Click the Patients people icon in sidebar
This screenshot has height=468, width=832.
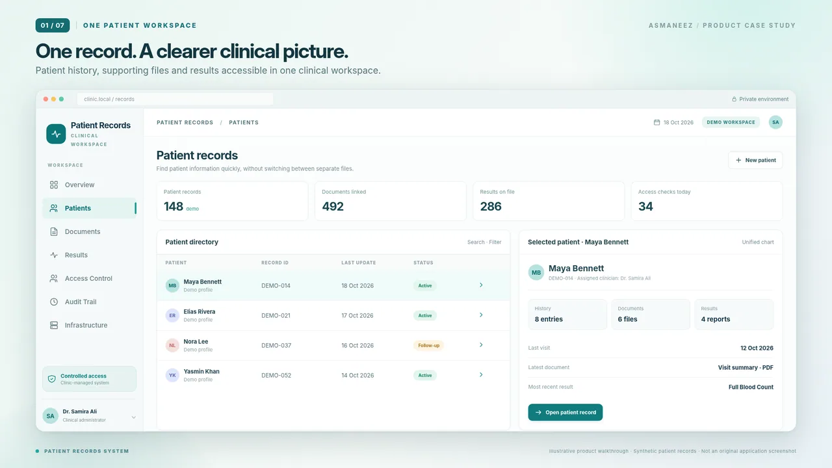tap(54, 208)
